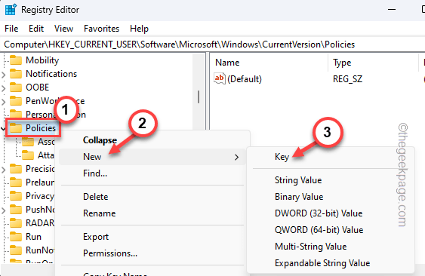Image resolution: width=425 pixels, height=276 pixels.
Task: Select QWORD (64-bit) Value
Action: tap(331, 230)
